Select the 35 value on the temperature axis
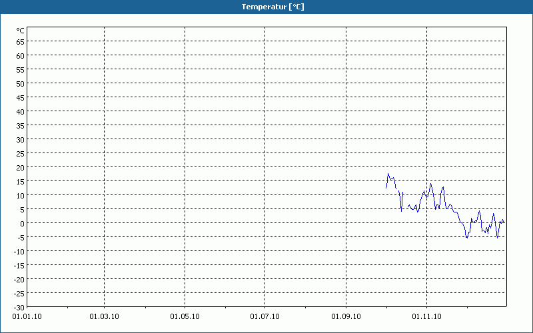Screen dimensions: 533x333 (21, 126)
